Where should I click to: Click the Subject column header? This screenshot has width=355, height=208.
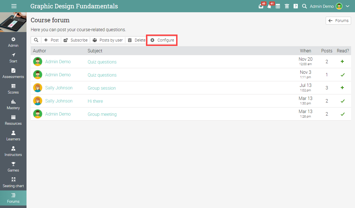coord(95,51)
